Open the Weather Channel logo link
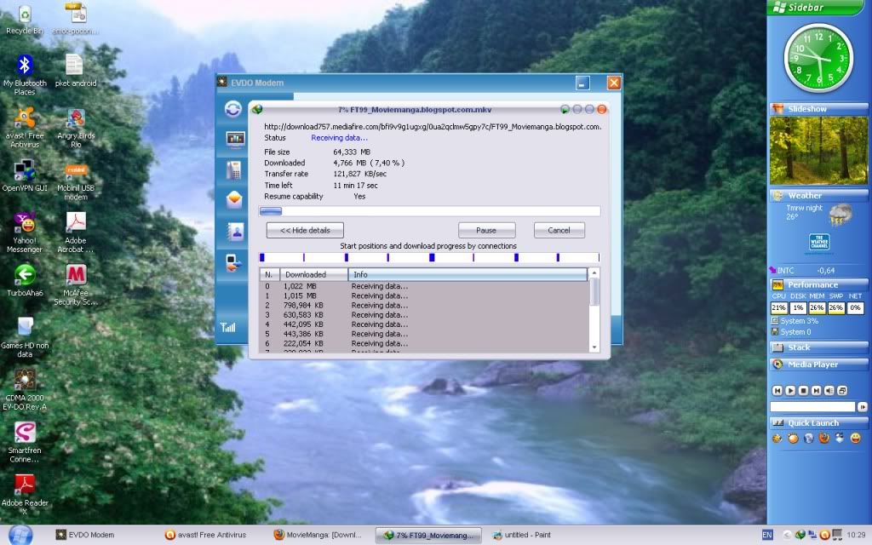This screenshot has width=872, height=545. pyautogui.click(x=818, y=243)
